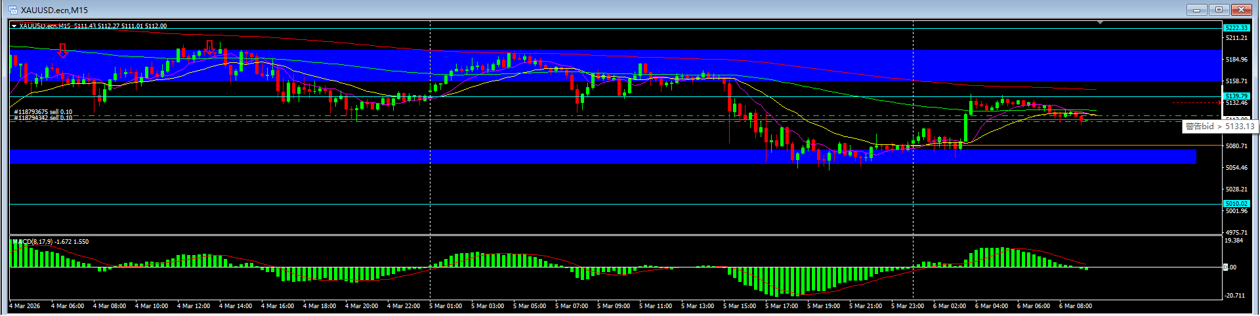Click the 6 Mar 02:00 time axis label

(950, 306)
